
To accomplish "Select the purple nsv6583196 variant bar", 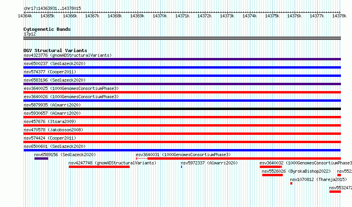I will (182, 84).
